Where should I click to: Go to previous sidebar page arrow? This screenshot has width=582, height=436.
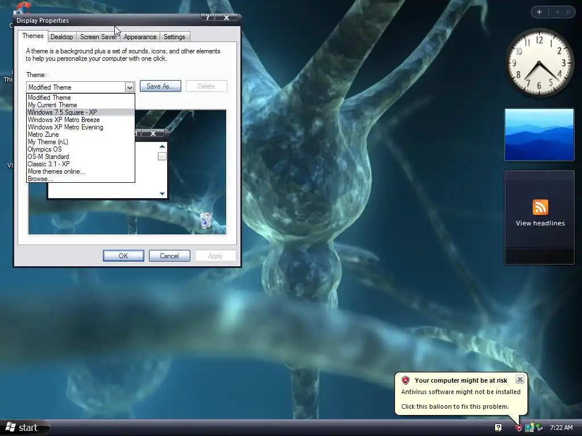pos(557,12)
